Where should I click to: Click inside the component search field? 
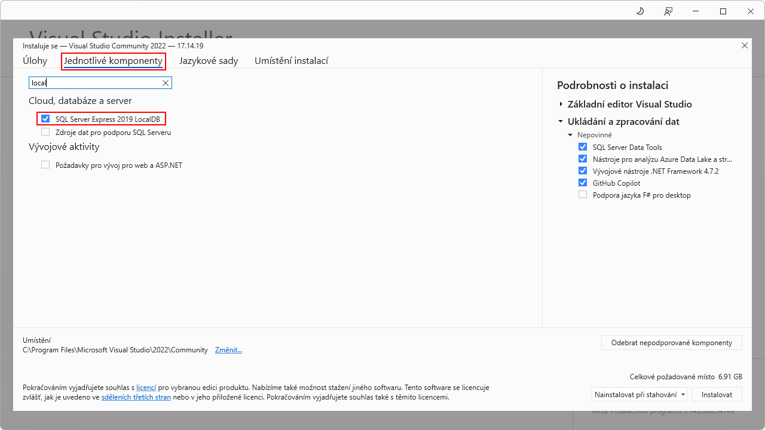click(x=96, y=83)
